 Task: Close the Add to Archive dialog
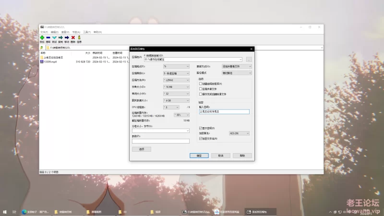tap(251, 49)
